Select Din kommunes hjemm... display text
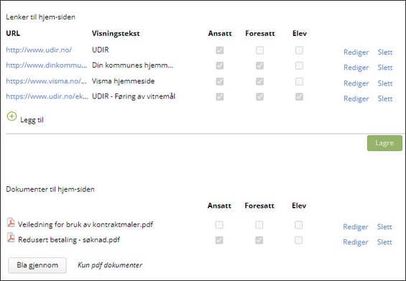This screenshot has height=281, width=406. click(132, 65)
